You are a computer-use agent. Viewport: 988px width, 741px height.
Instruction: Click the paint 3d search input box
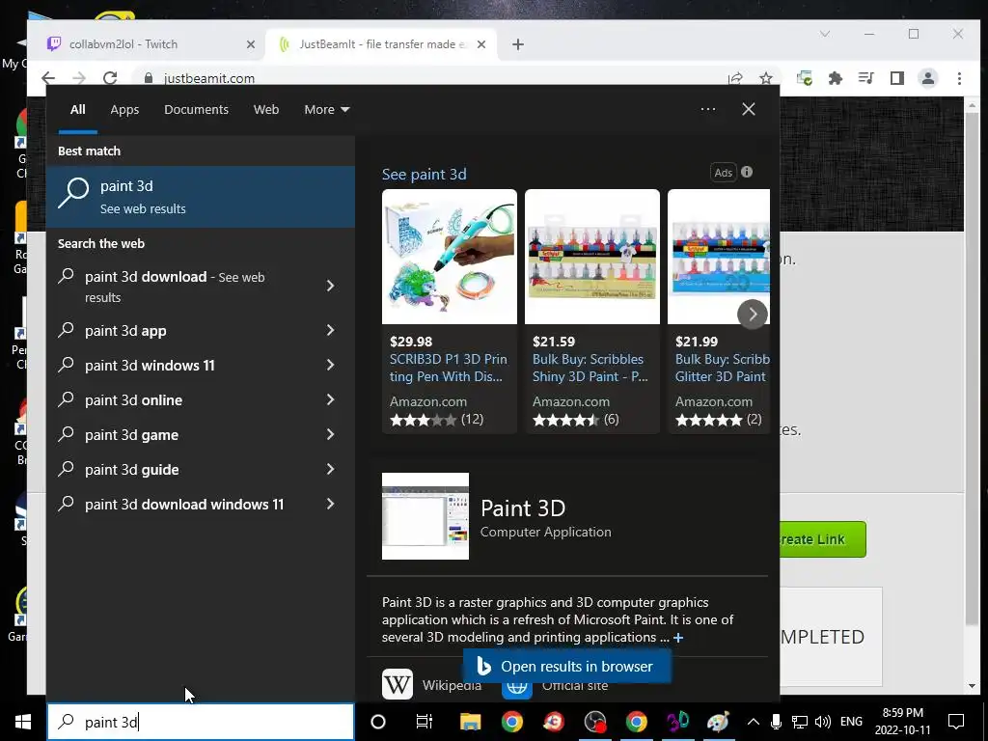(x=201, y=722)
